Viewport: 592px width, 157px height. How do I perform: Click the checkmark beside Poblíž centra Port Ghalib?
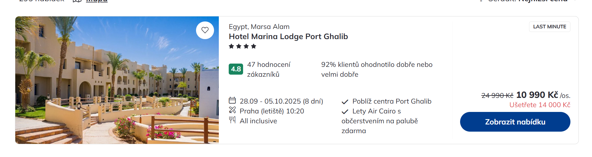pos(345,102)
